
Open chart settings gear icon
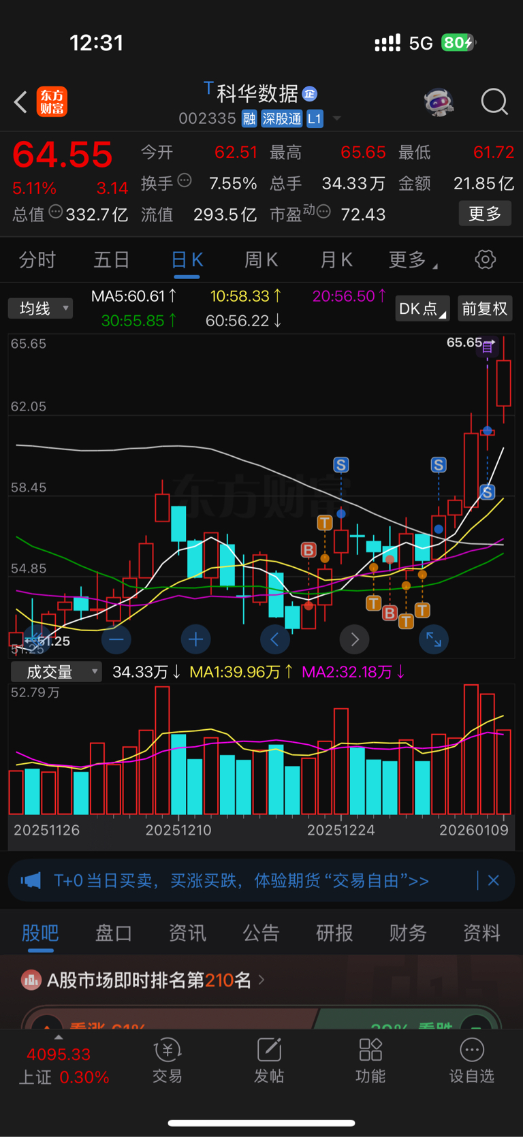486,259
